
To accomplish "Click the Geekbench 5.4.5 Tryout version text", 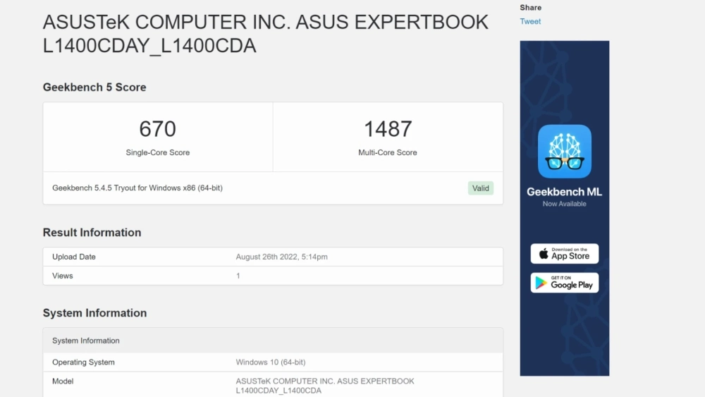I will 137,188.
